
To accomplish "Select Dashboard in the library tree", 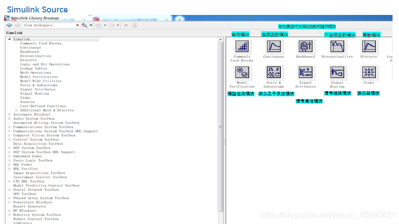I will [29, 52].
